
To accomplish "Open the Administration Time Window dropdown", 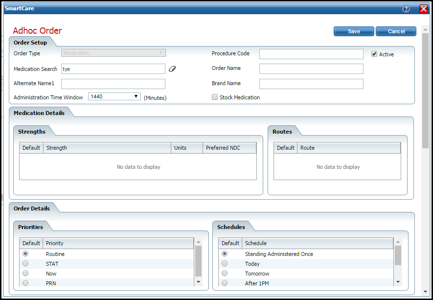I will [x=135, y=96].
